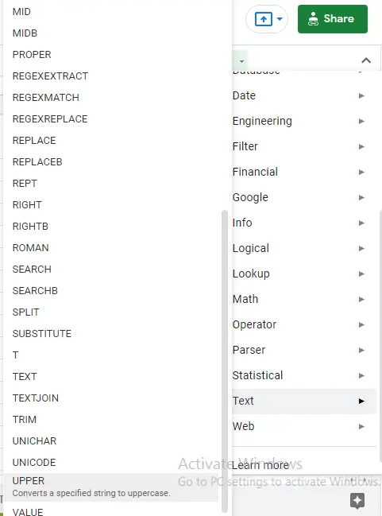The width and height of the screenshot is (382, 516).
Task: Click the function list vertical scrollbar
Action: click(x=225, y=361)
